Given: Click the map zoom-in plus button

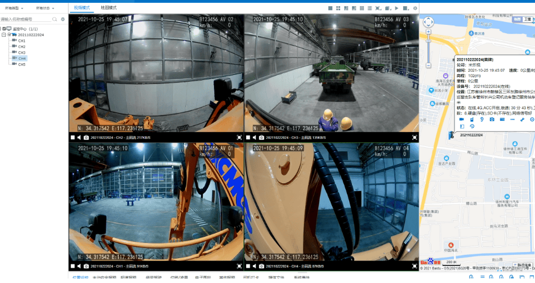Looking at the screenshot, I should coord(428,33).
